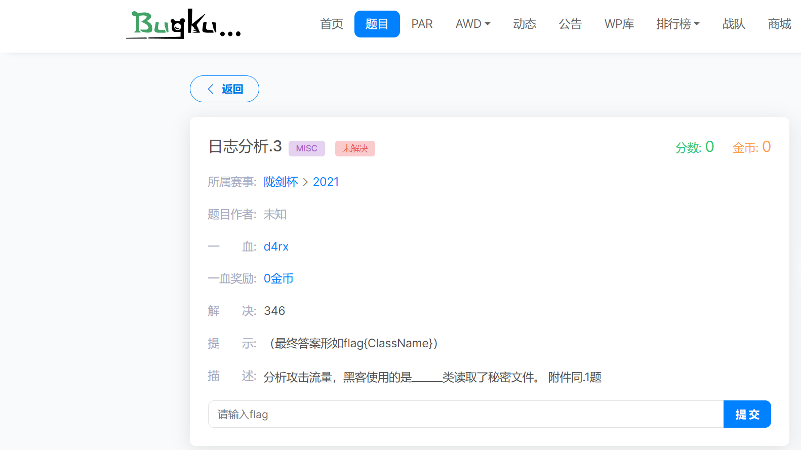Click the Bugku logo
This screenshot has width=801, height=450.
[183, 24]
